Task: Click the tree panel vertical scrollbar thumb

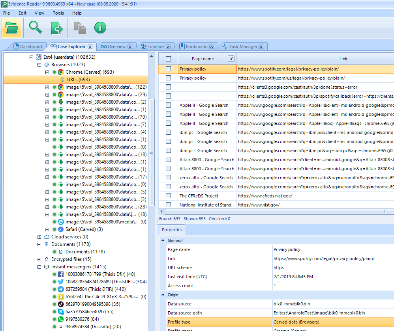Action: (x=151, y=152)
